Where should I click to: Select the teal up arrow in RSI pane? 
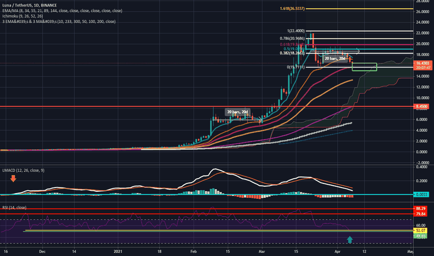350,240
